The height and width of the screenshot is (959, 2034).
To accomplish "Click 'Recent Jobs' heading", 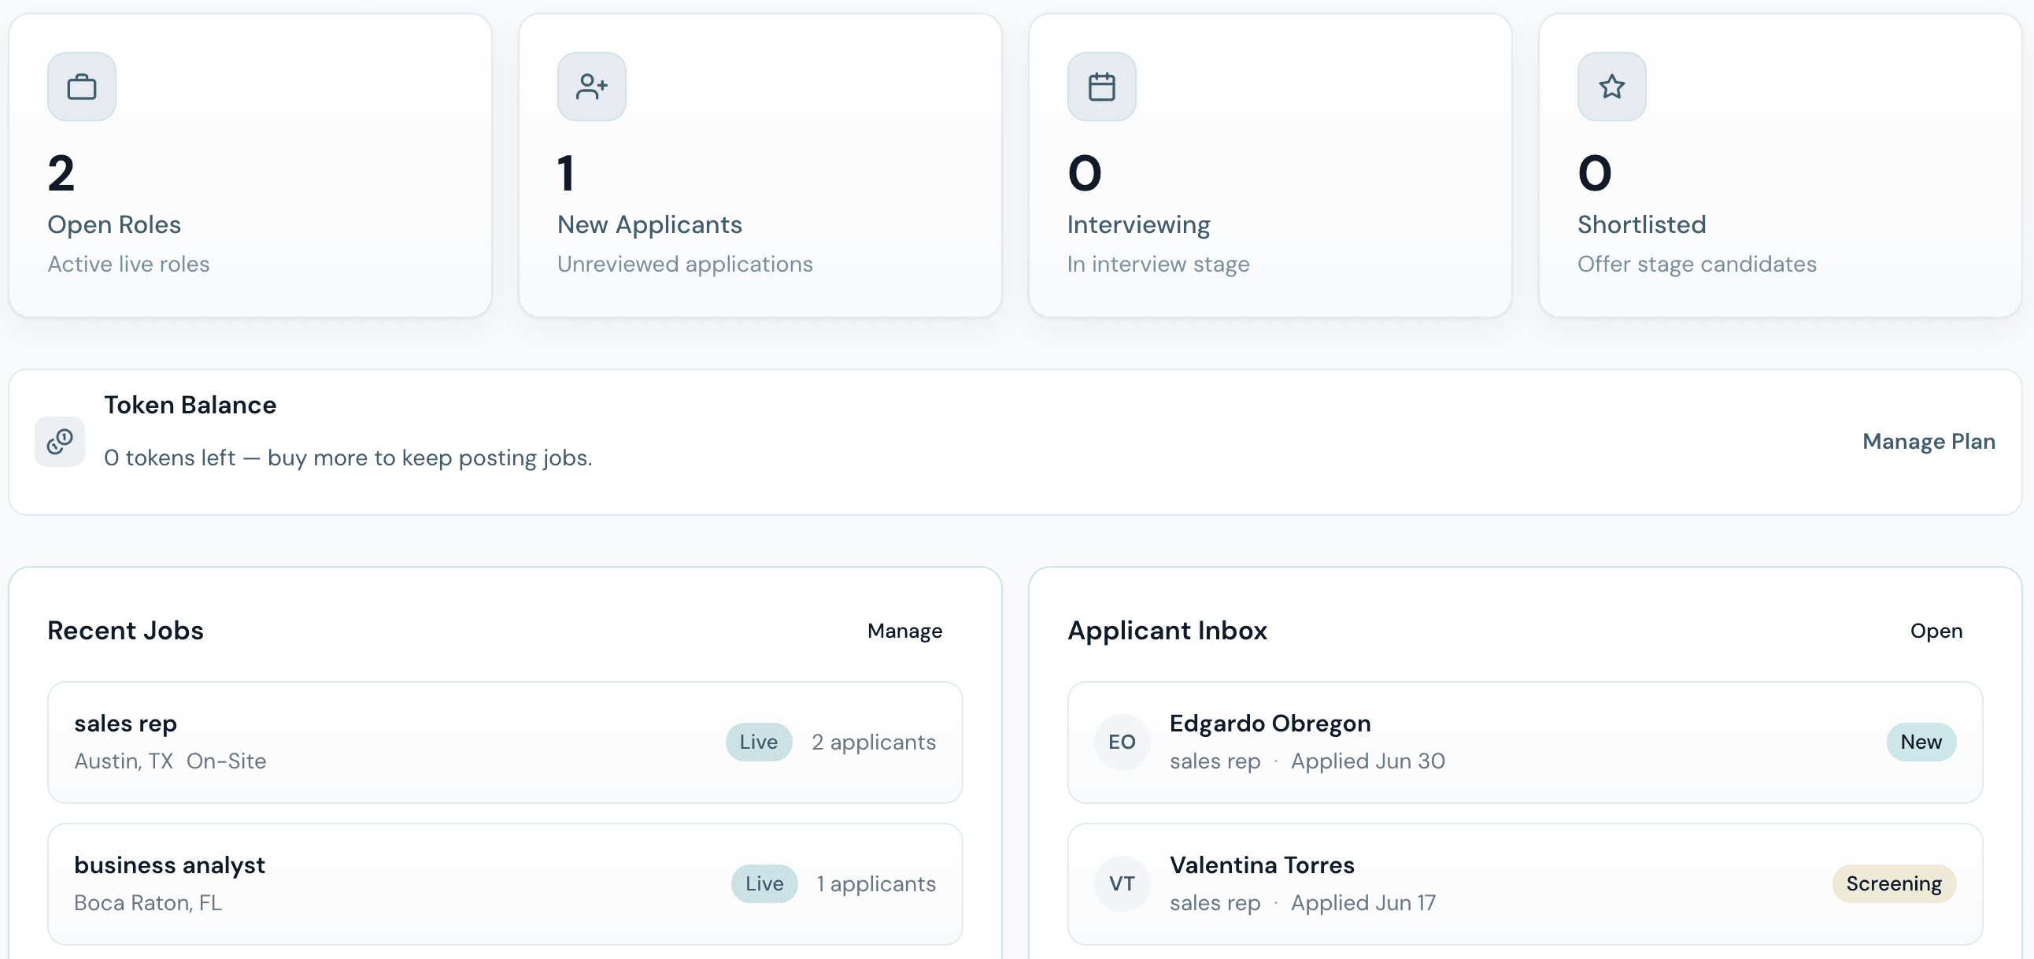I will pyautogui.click(x=125, y=631).
